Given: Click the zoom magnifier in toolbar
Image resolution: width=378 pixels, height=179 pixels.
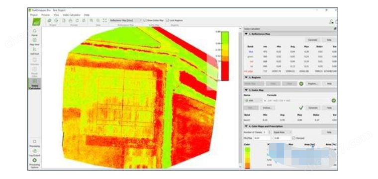Looking at the screenshot, I should (x=98, y=21).
